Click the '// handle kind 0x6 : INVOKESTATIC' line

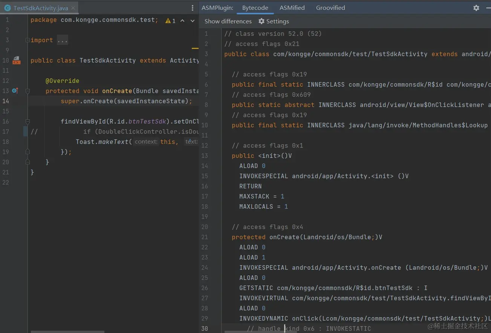309,328
